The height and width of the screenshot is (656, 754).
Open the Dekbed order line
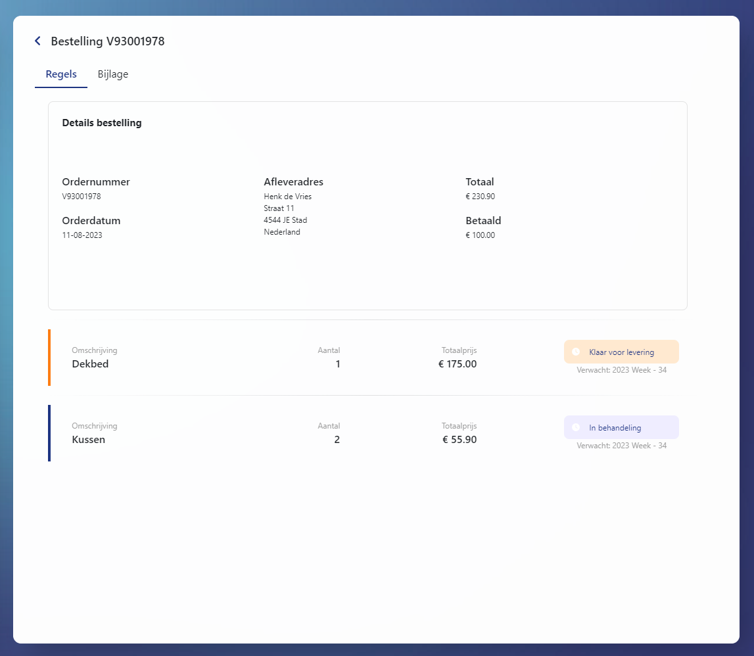(90, 364)
